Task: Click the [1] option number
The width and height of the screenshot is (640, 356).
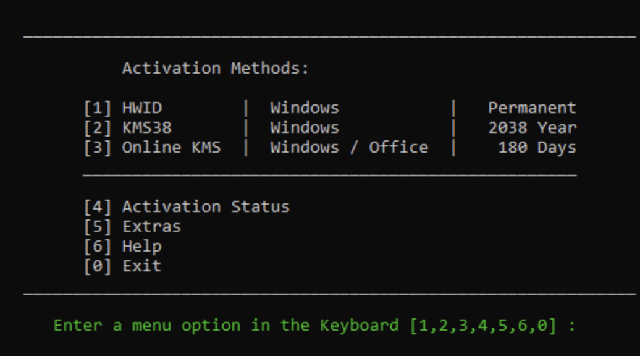Action: [97, 108]
